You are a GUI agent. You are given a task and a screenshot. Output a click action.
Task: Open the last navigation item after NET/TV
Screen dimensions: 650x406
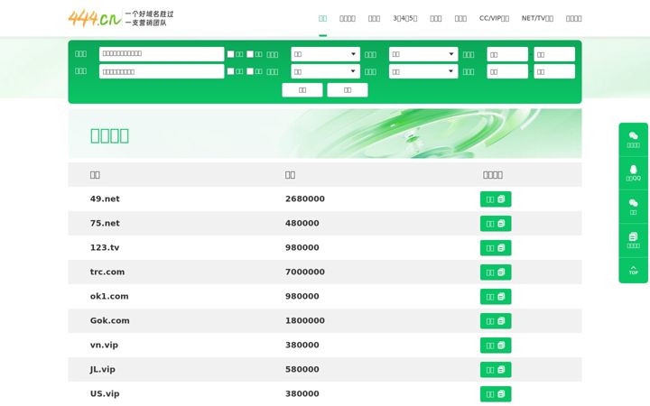pyautogui.click(x=574, y=18)
